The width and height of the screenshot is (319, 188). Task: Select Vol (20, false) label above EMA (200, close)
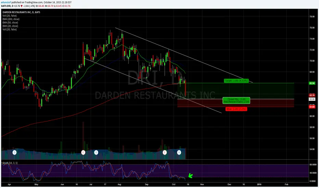[10, 16]
